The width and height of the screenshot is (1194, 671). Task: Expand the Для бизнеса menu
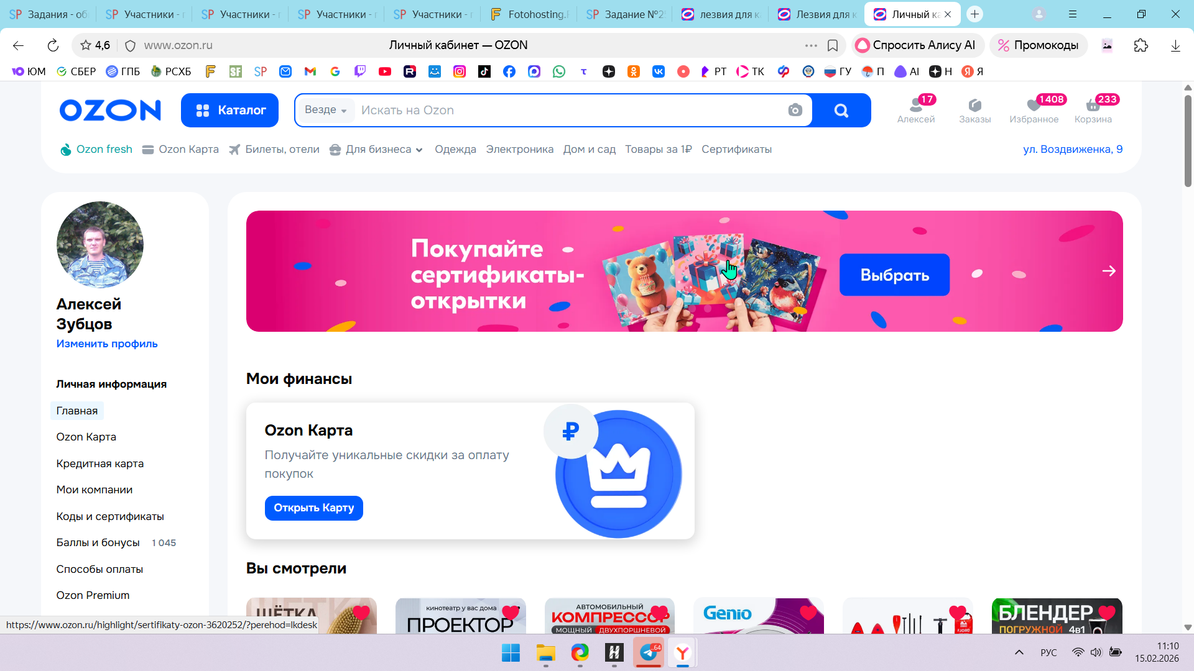[x=376, y=150]
